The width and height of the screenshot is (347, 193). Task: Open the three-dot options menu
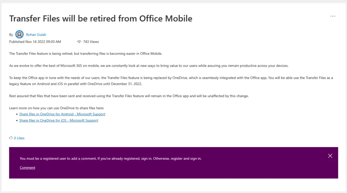(333, 16)
